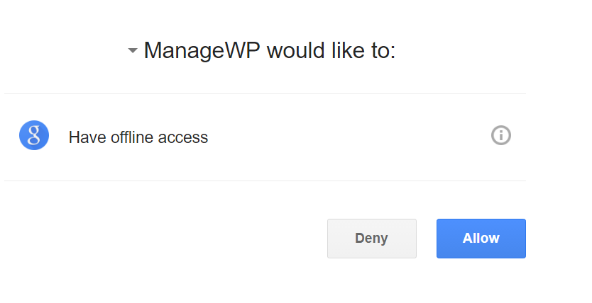Collapse the triangle beside ManageWP heading
The height and width of the screenshot is (303, 592).
pyautogui.click(x=133, y=50)
